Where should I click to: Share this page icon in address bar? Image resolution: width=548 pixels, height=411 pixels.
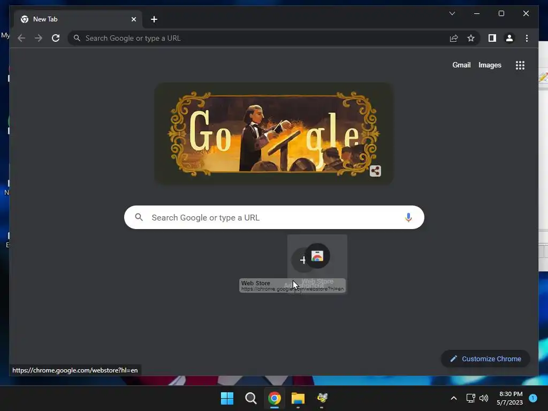pos(454,38)
